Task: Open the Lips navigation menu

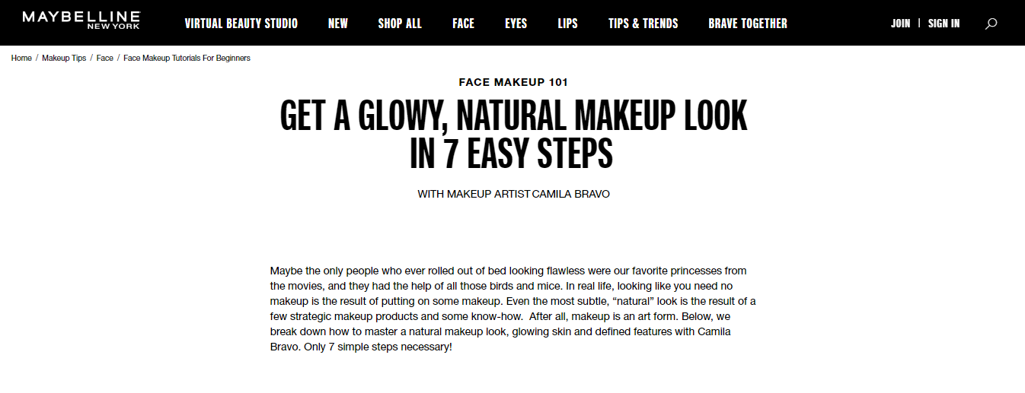Action: 567,24
